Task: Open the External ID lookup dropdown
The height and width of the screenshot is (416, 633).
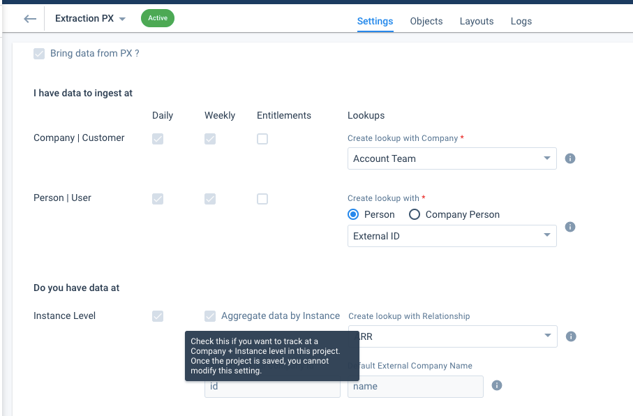Action: [x=452, y=236]
